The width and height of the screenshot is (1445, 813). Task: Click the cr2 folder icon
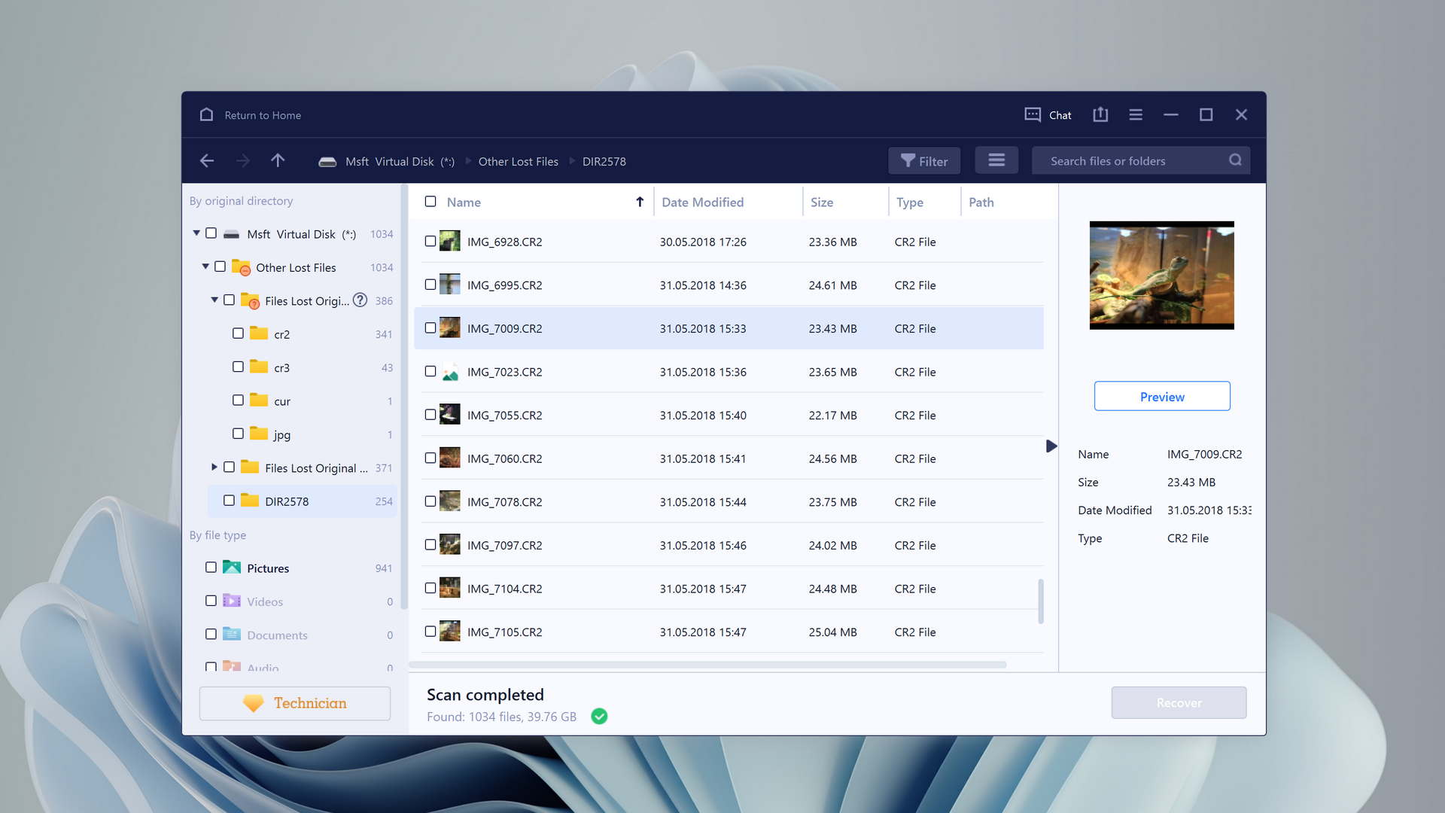point(259,333)
